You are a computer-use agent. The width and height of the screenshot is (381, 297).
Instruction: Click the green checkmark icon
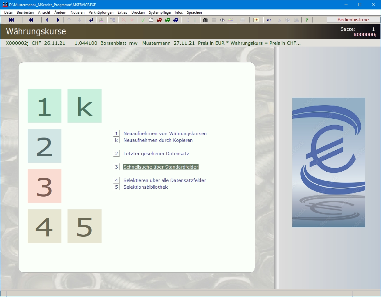click(143, 20)
